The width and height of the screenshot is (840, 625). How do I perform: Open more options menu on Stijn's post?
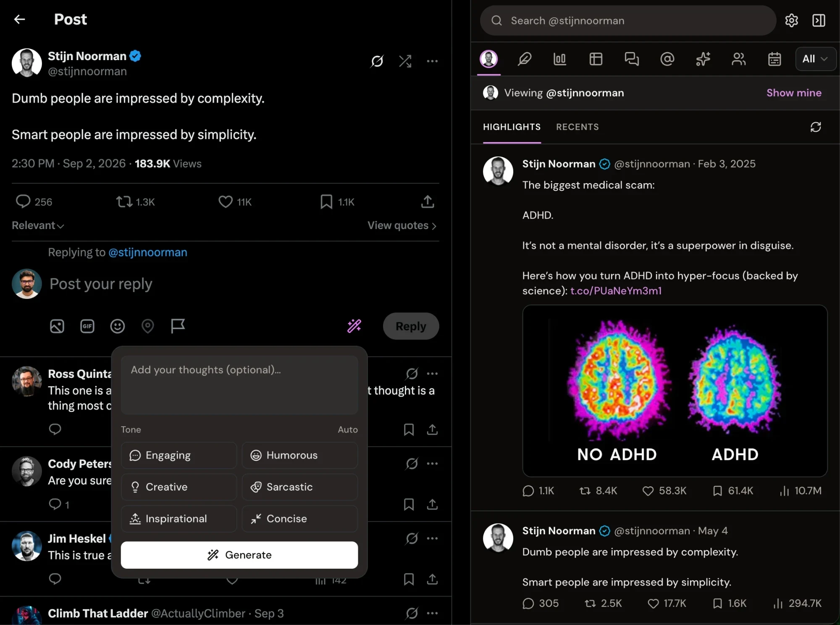coord(432,61)
